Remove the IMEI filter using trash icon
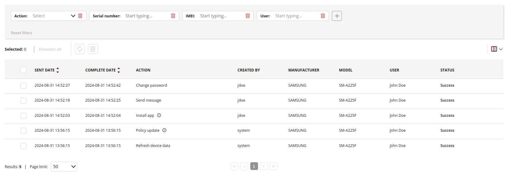The width and height of the screenshot is (508, 179). (x=248, y=16)
